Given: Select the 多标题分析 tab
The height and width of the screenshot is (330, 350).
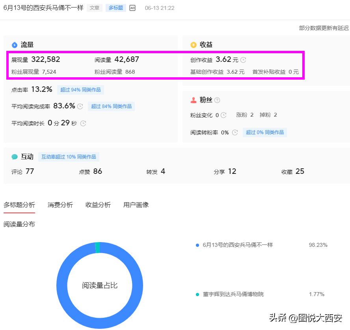Looking at the screenshot, I should pos(19,205).
